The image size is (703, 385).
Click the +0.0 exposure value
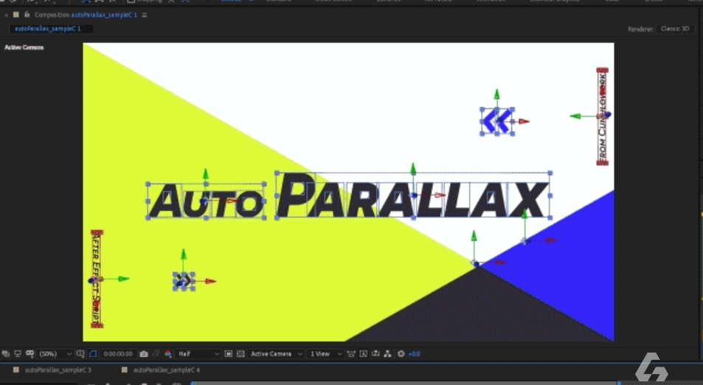click(x=415, y=354)
